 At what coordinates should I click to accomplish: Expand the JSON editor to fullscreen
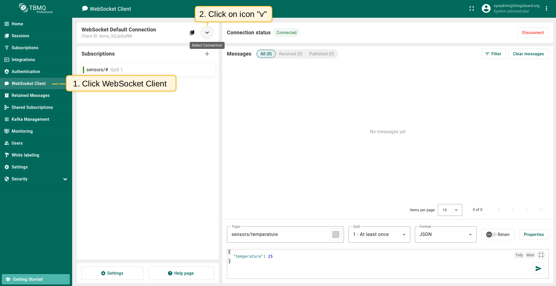[541, 255]
